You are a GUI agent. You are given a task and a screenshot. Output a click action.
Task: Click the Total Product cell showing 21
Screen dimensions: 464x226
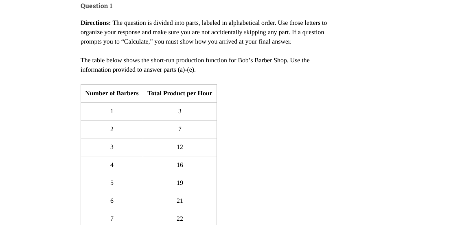[179, 201]
